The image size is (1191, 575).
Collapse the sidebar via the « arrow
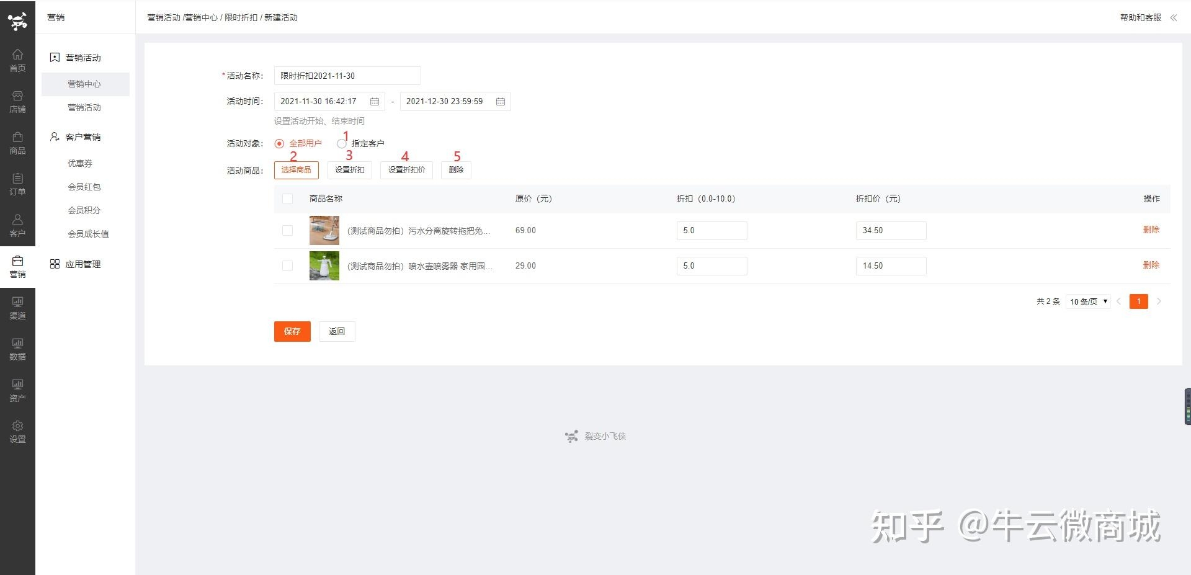point(1174,17)
